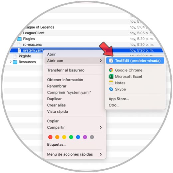Screen dimensions: 173x173
Task: Click the App Store… option
Action: [x=119, y=99]
